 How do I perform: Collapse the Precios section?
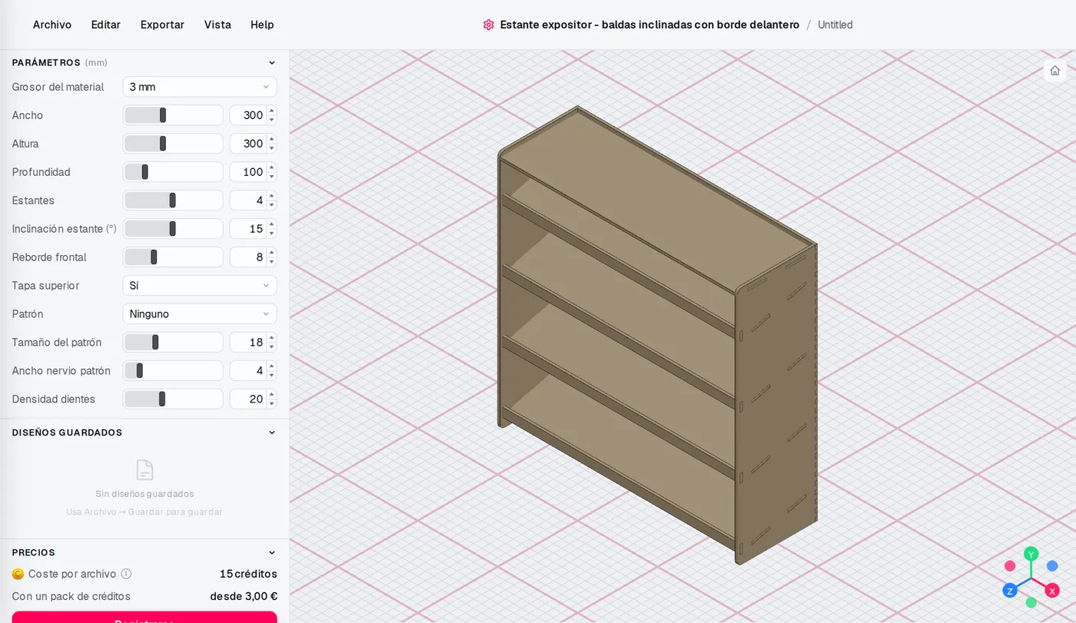coord(271,552)
